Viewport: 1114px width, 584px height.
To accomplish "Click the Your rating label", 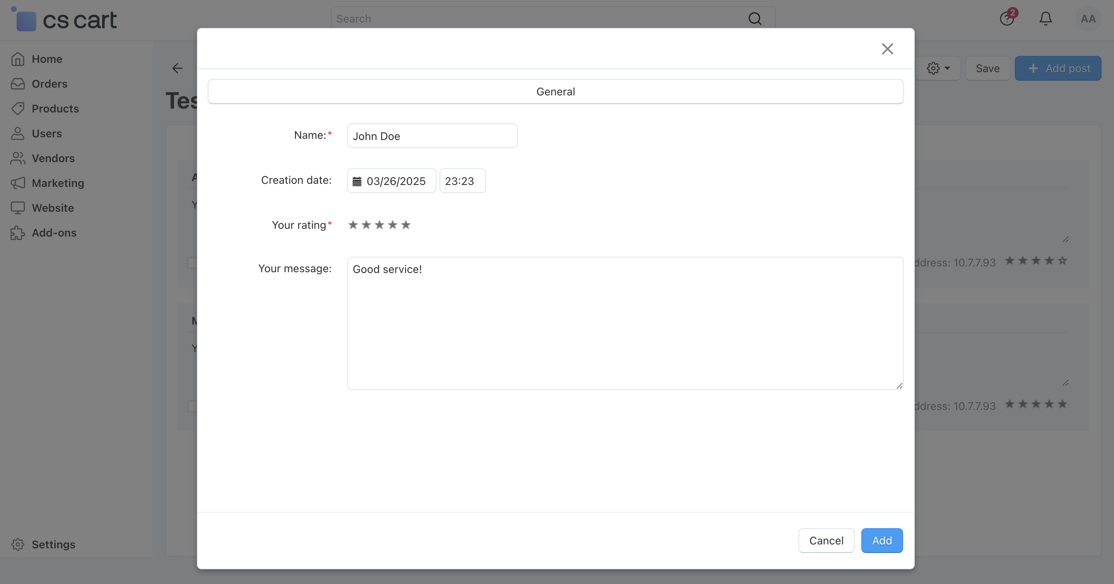I will (299, 225).
